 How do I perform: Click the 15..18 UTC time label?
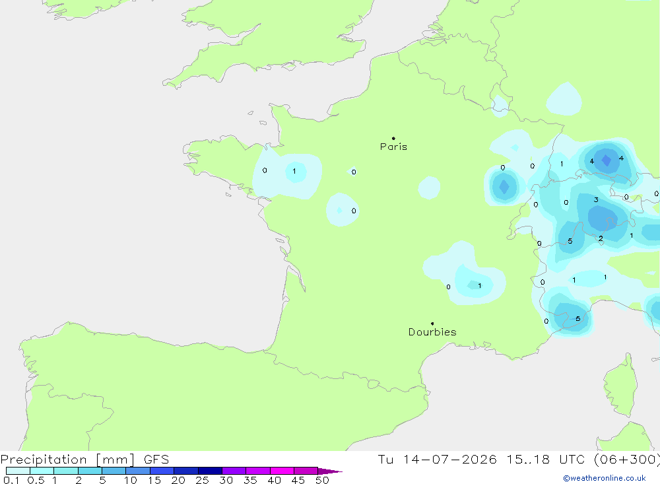(x=546, y=459)
